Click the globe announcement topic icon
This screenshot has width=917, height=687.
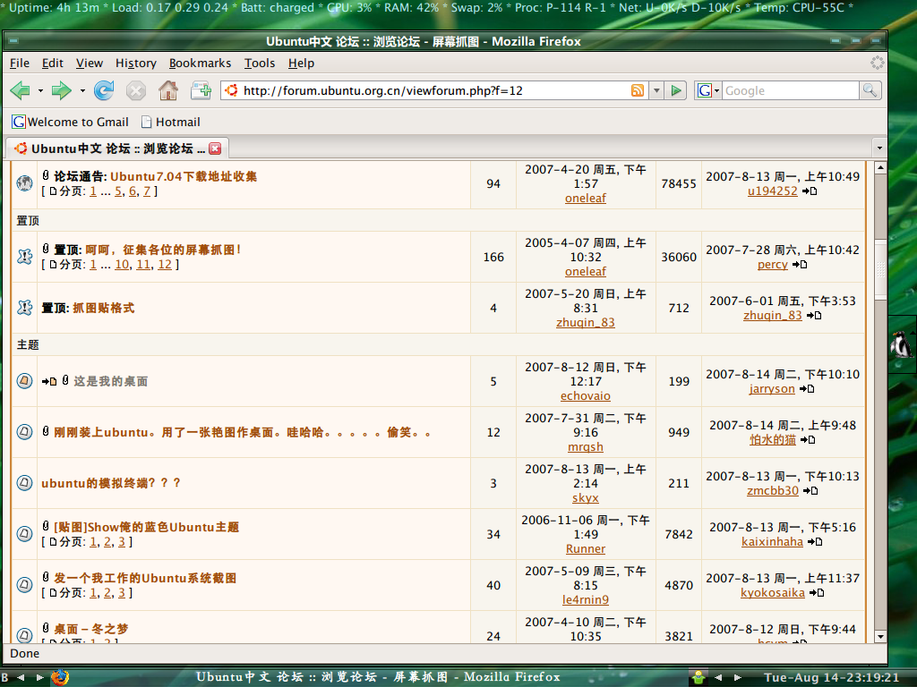coord(24,183)
